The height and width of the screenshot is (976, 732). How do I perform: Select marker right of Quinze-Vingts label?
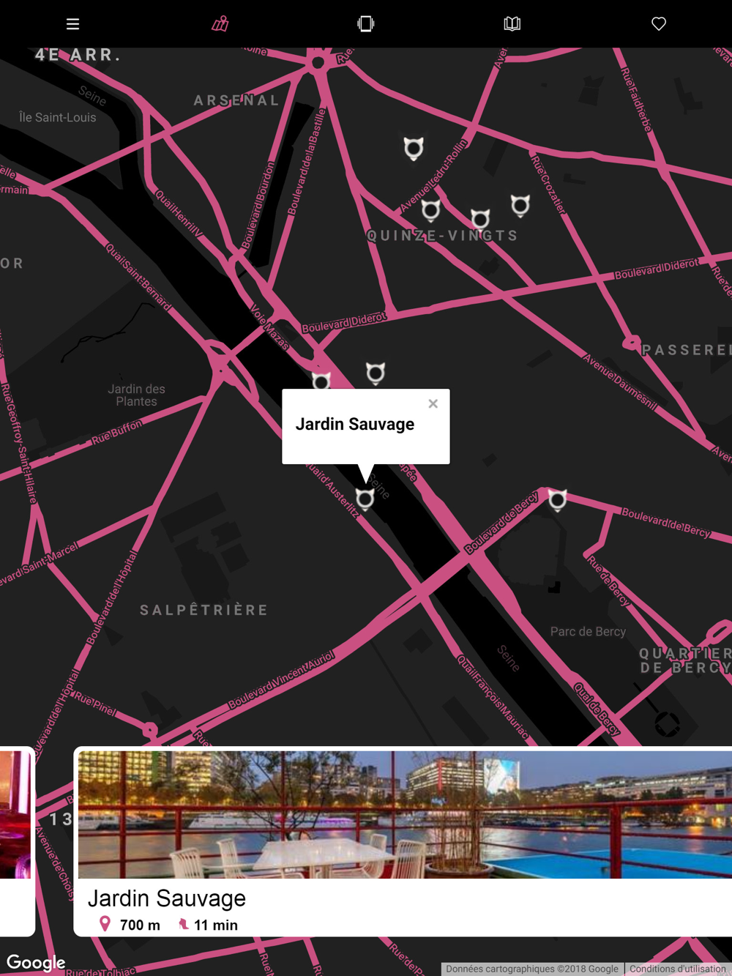click(520, 206)
